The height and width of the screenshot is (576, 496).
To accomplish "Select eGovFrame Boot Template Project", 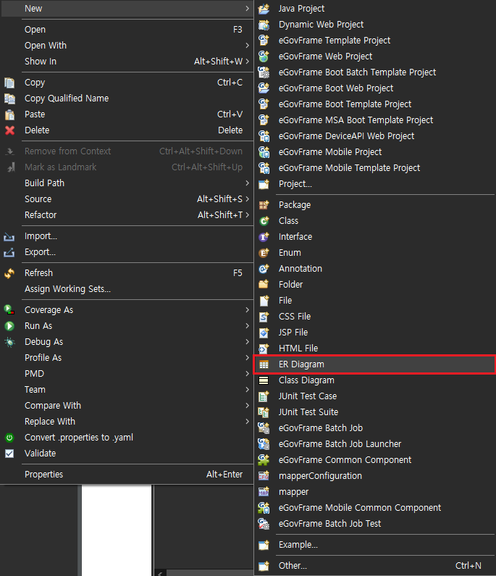I will click(x=375, y=104).
